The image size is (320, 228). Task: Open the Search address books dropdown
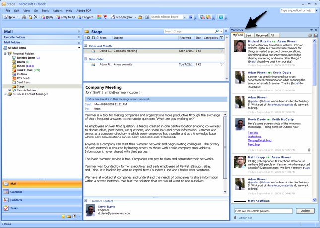point(184,17)
